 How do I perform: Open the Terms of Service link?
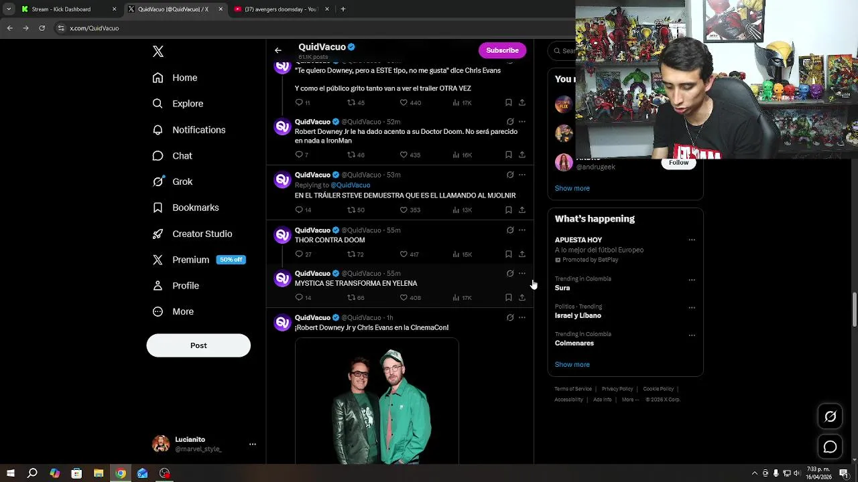pos(573,389)
